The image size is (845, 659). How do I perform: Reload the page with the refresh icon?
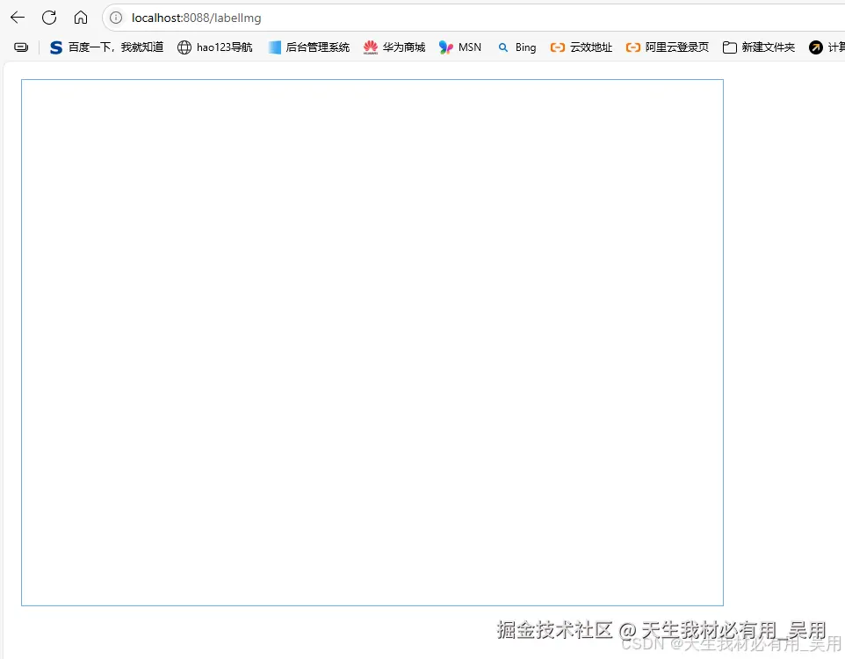pos(49,17)
